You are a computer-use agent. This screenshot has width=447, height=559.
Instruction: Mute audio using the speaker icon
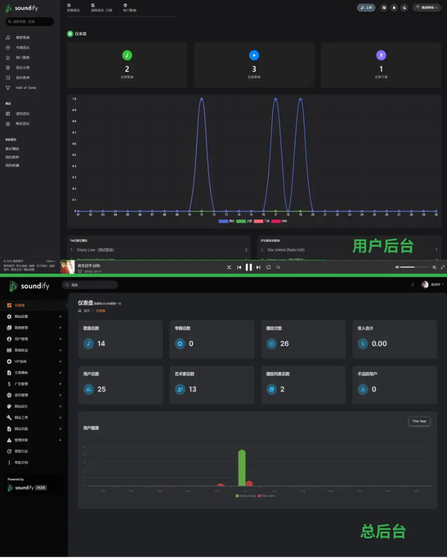coord(397,267)
